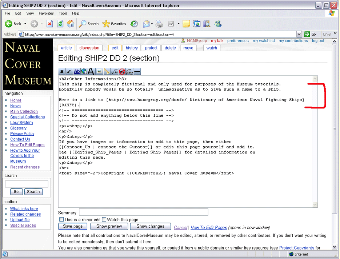Check 'This is a minor edit' box

(61, 219)
